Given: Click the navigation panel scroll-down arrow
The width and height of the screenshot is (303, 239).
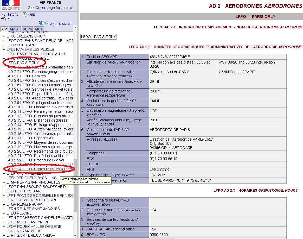Looking at the screenshot, I should 75,236.
